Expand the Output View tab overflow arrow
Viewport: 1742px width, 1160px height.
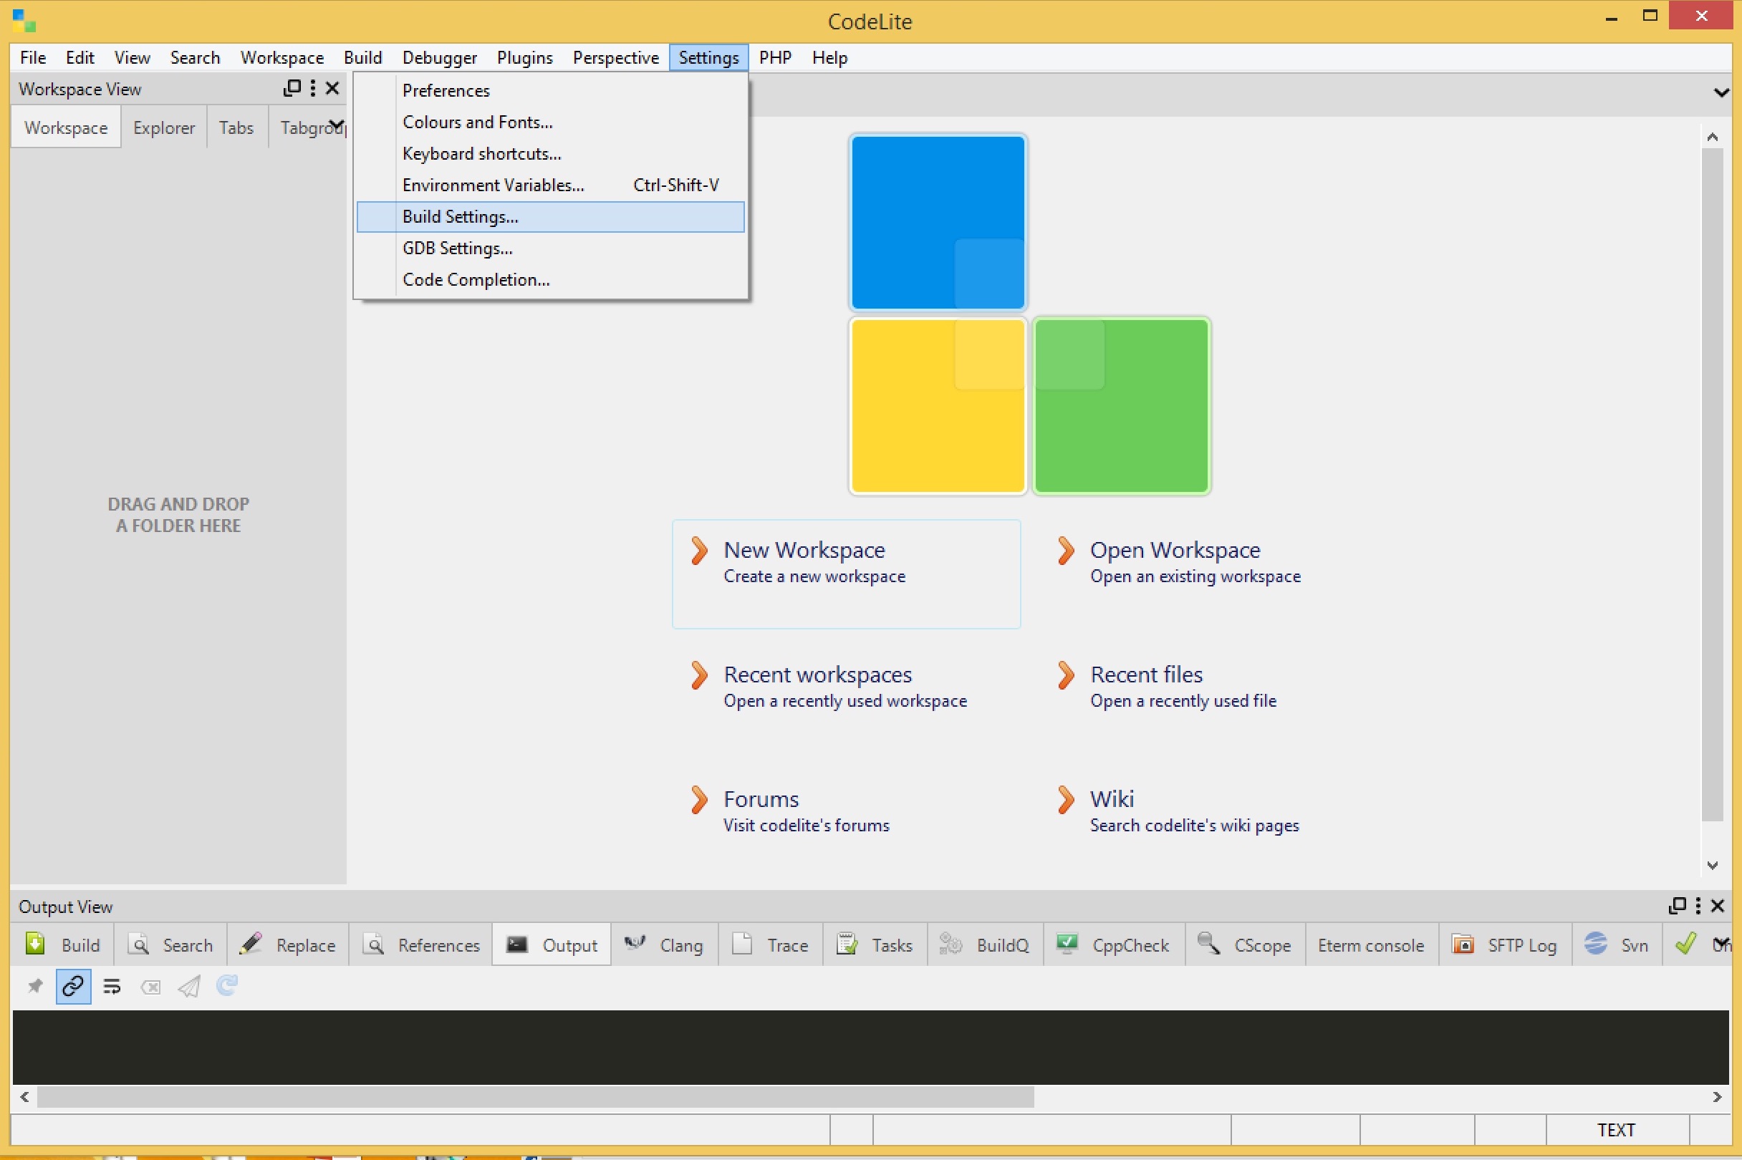1721,943
